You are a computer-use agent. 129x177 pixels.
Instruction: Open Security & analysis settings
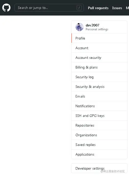click(x=99, y=87)
